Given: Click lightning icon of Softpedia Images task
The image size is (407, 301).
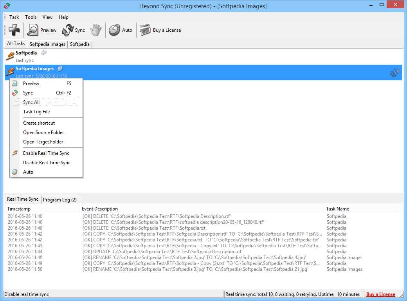Looking at the screenshot, I should (x=10, y=72).
